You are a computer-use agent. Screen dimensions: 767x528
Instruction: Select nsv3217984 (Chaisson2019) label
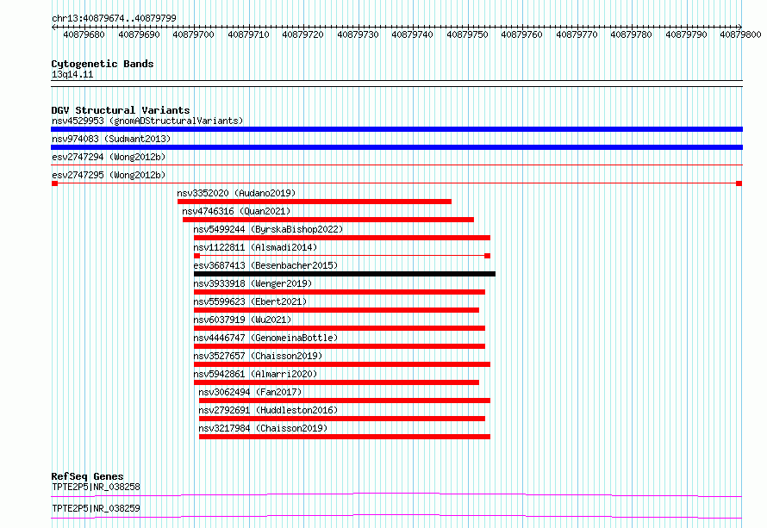[x=263, y=428]
